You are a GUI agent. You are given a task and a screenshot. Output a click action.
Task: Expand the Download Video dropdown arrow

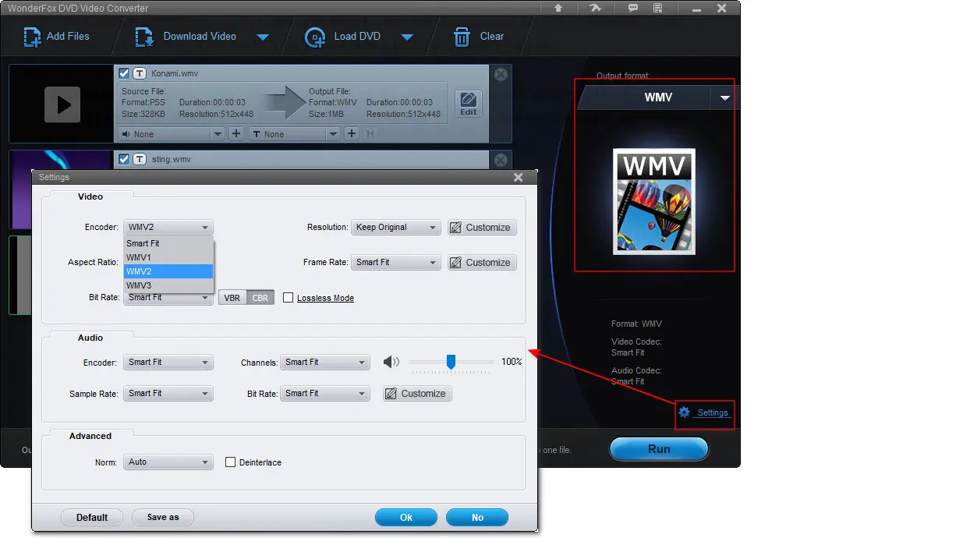point(263,37)
